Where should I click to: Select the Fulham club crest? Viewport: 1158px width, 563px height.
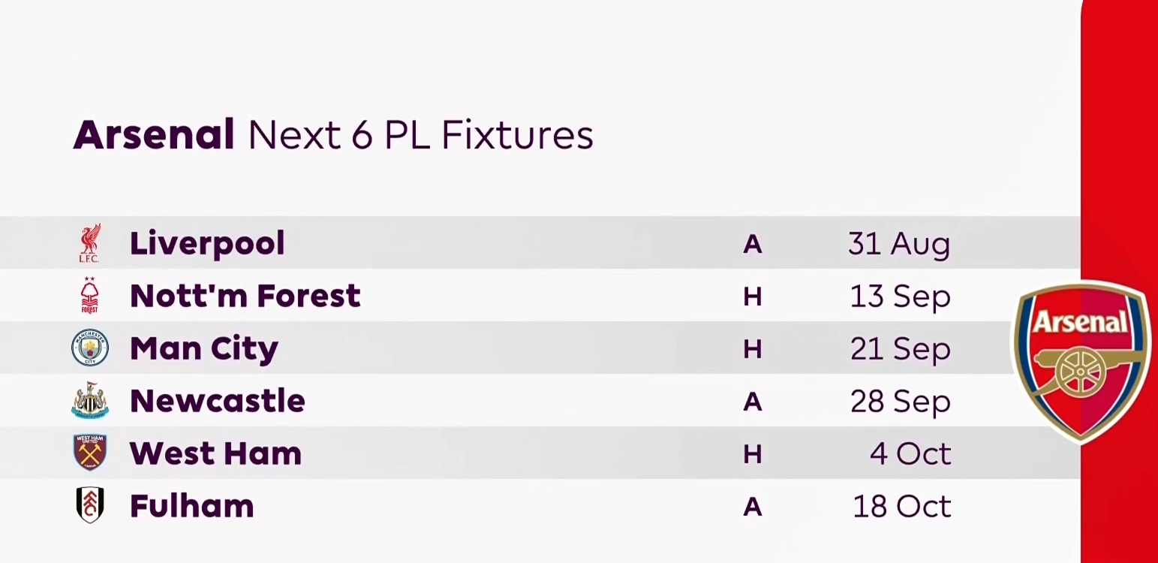click(x=90, y=505)
